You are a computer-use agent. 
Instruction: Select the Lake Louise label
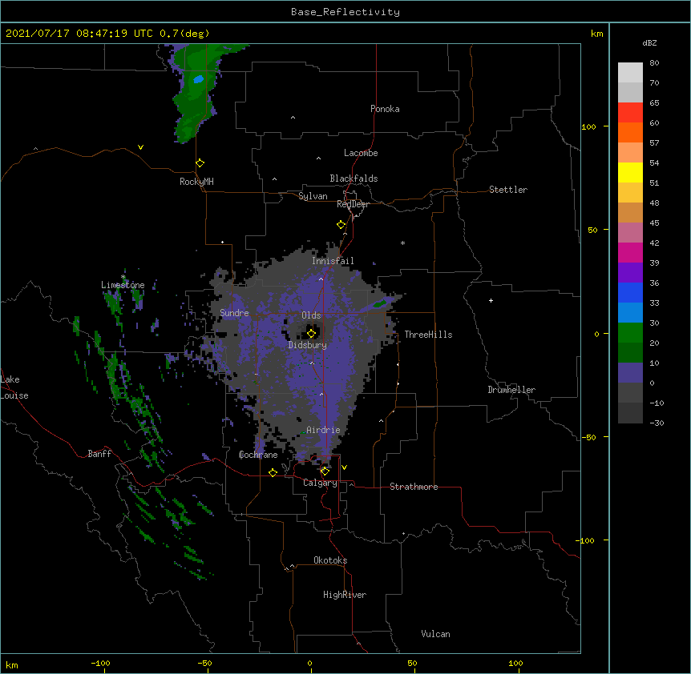point(14,387)
